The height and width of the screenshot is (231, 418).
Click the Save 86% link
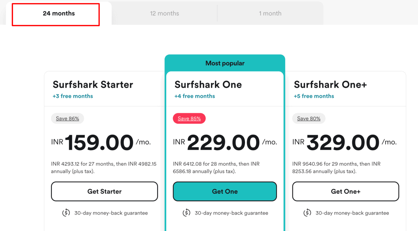tap(67, 119)
